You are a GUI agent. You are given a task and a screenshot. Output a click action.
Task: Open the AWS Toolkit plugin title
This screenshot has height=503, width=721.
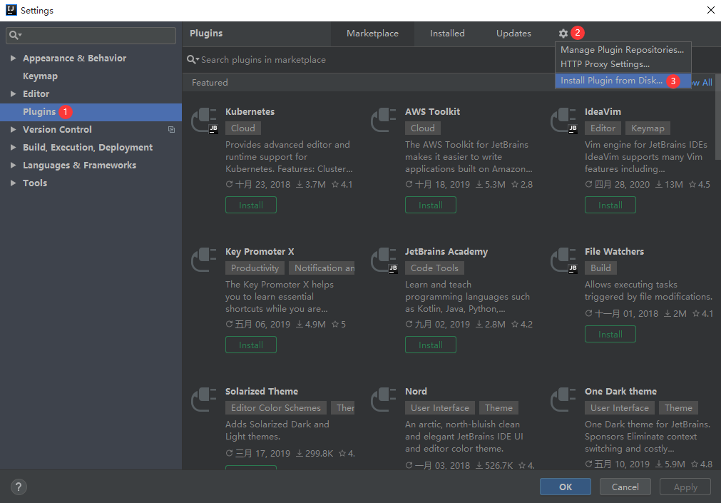tap(432, 112)
